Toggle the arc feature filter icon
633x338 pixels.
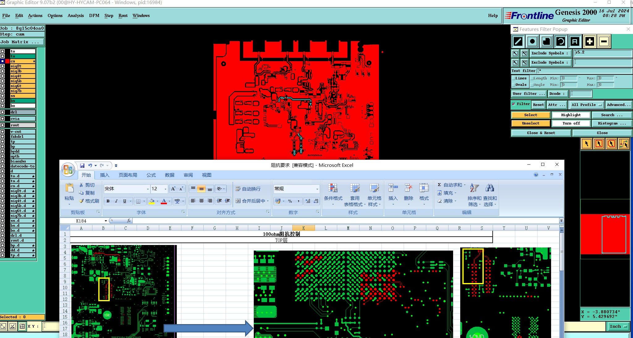click(x=561, y=41)
